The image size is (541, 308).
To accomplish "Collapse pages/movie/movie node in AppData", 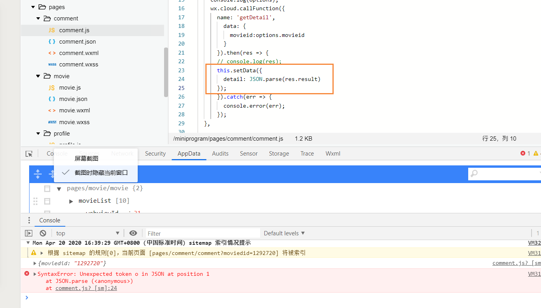I will pyautogui.click(x=59, y=189).
